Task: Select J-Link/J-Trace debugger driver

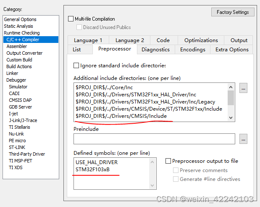Action: click(x=31, y=120)
